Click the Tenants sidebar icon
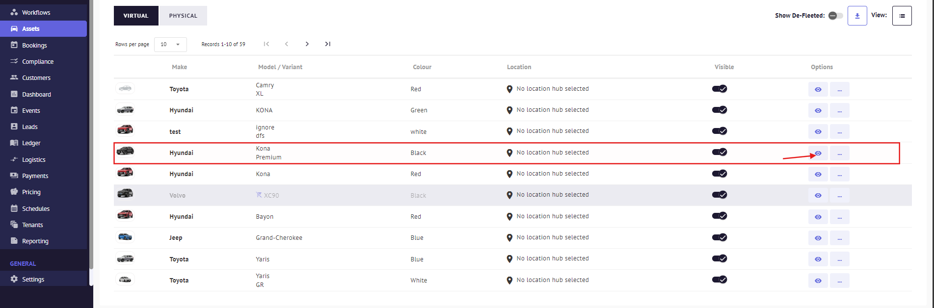This screenshot has width=934, height=308. [x=14, y=225]
